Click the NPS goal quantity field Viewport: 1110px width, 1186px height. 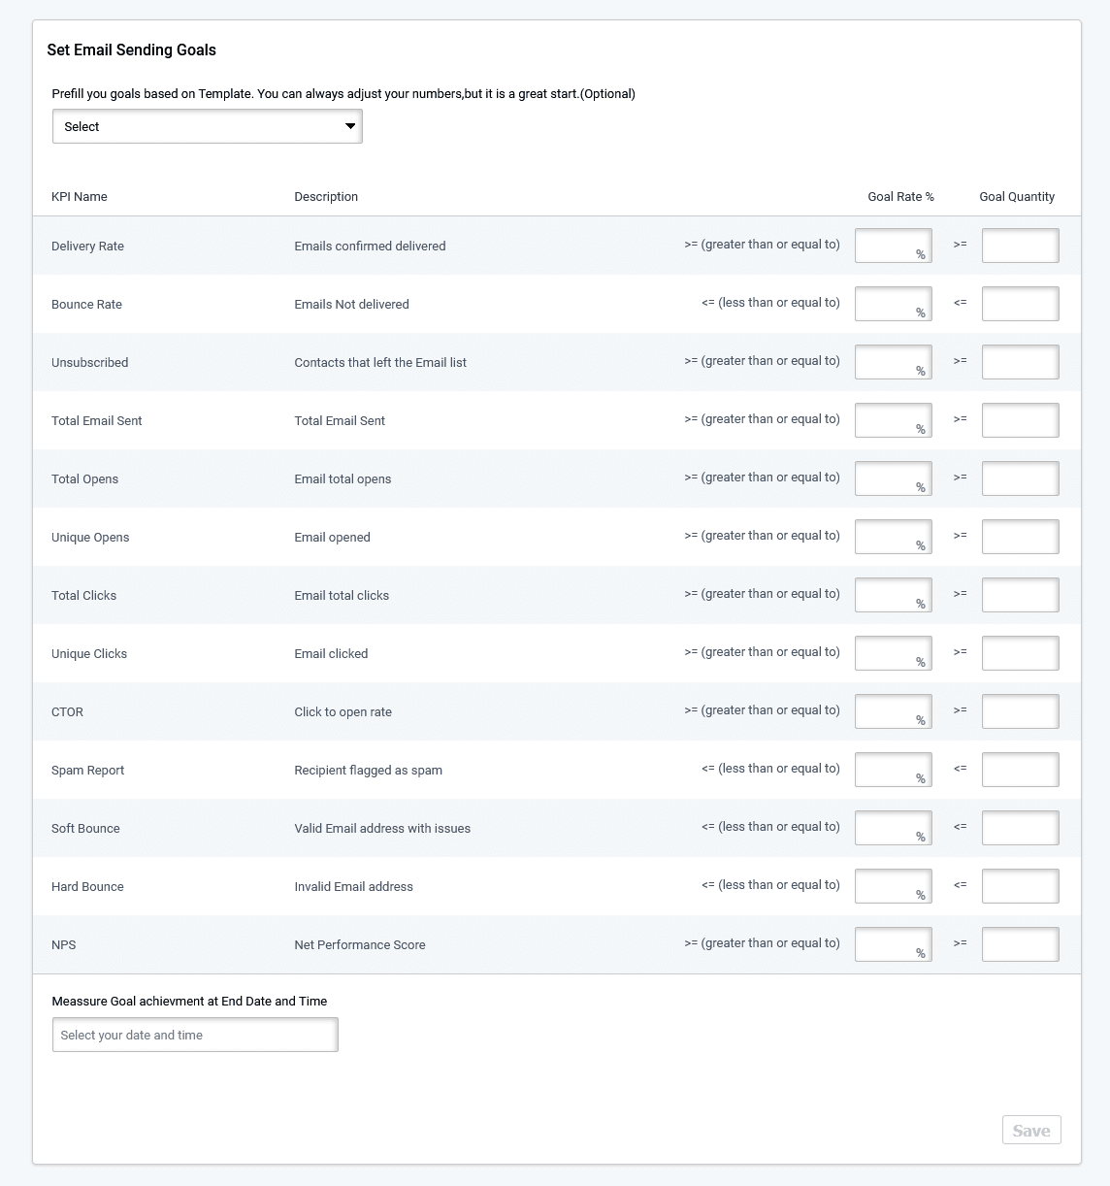(x=1020, y=943)
